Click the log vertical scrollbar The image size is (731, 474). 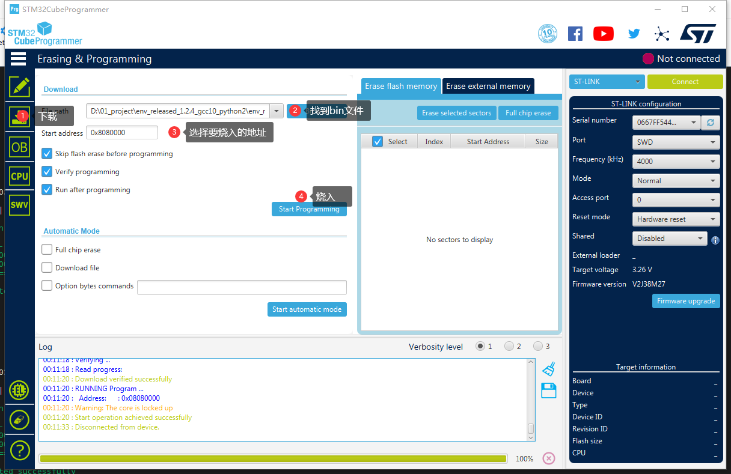(531, 400)
